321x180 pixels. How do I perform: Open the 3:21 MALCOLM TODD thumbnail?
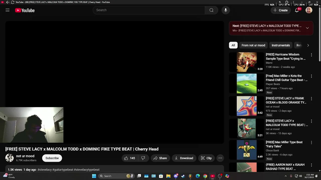[x=247, y=128]
